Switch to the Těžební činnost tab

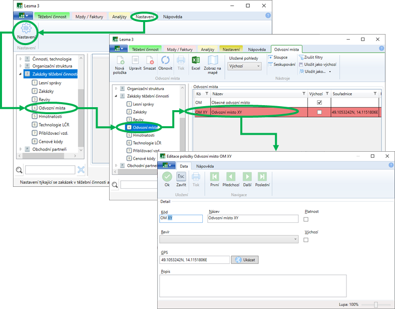(x=51, y=17)
